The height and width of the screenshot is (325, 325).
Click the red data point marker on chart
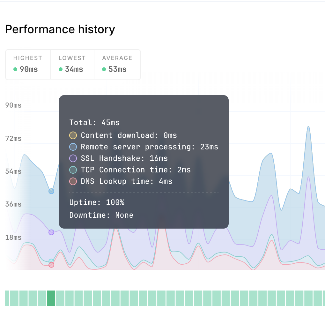[x=51, y=265]
